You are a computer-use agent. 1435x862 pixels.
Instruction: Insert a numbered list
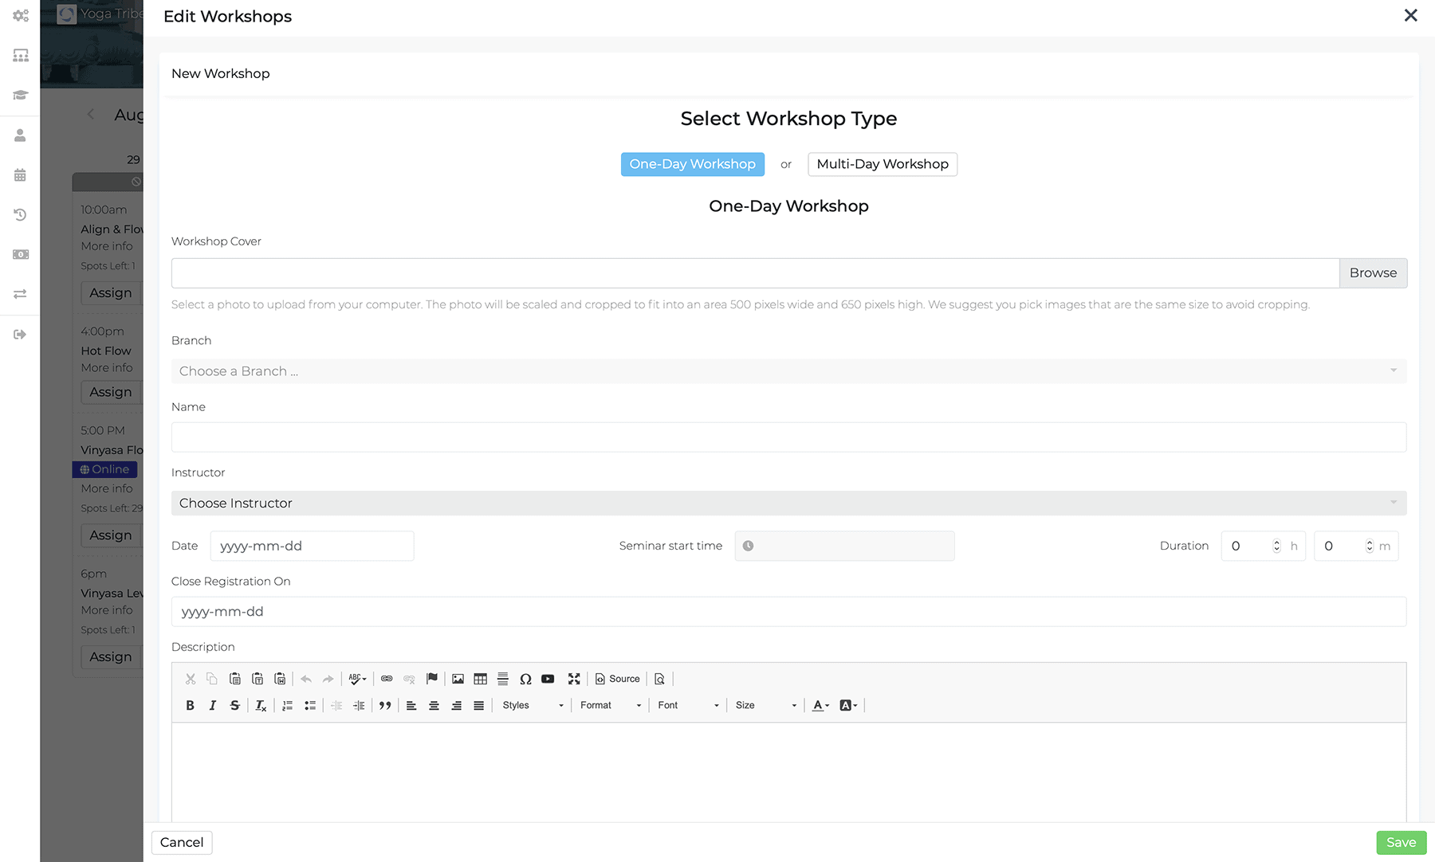coord(288,705)
